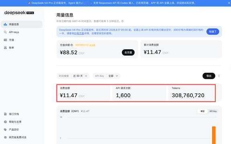Screen dimensions: 231x144
Task: Click the 用量信息 bar chart icon
Action: coord(5,24)
